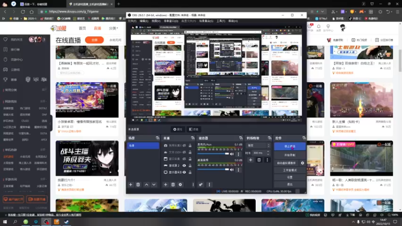
Task: Expand the 分类 category dropdown on Douyu
Action: pyautogui.click(x=114, y=28)
